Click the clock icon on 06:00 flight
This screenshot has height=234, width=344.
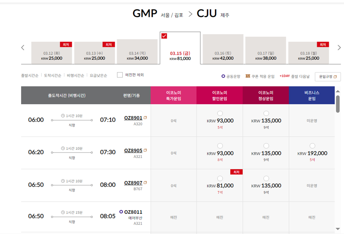click(63, 115)
